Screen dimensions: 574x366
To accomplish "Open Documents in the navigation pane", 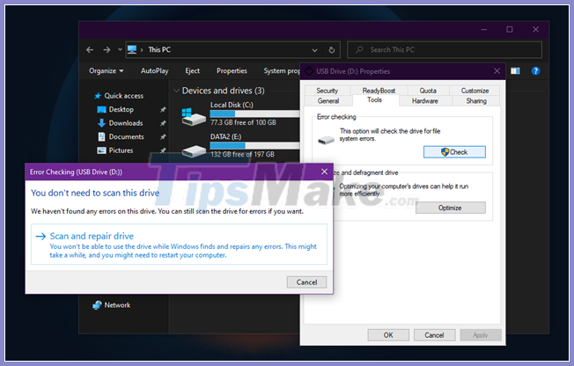I will [x=121, y=136].
